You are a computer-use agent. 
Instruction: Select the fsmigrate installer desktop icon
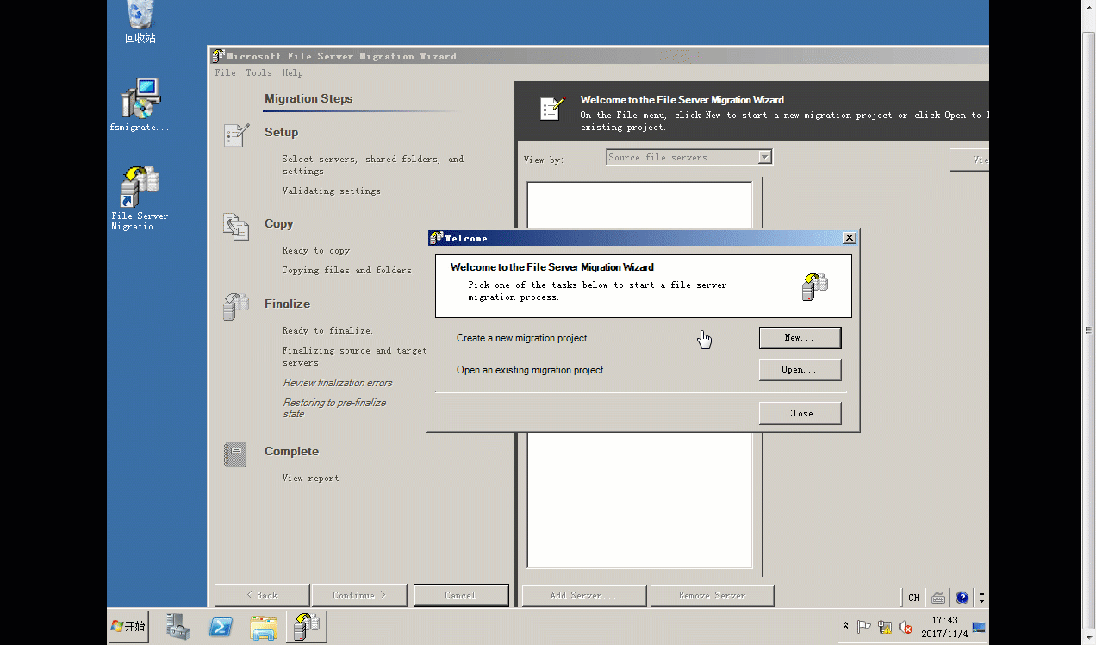pyautogui.click(x=140, y=103)
